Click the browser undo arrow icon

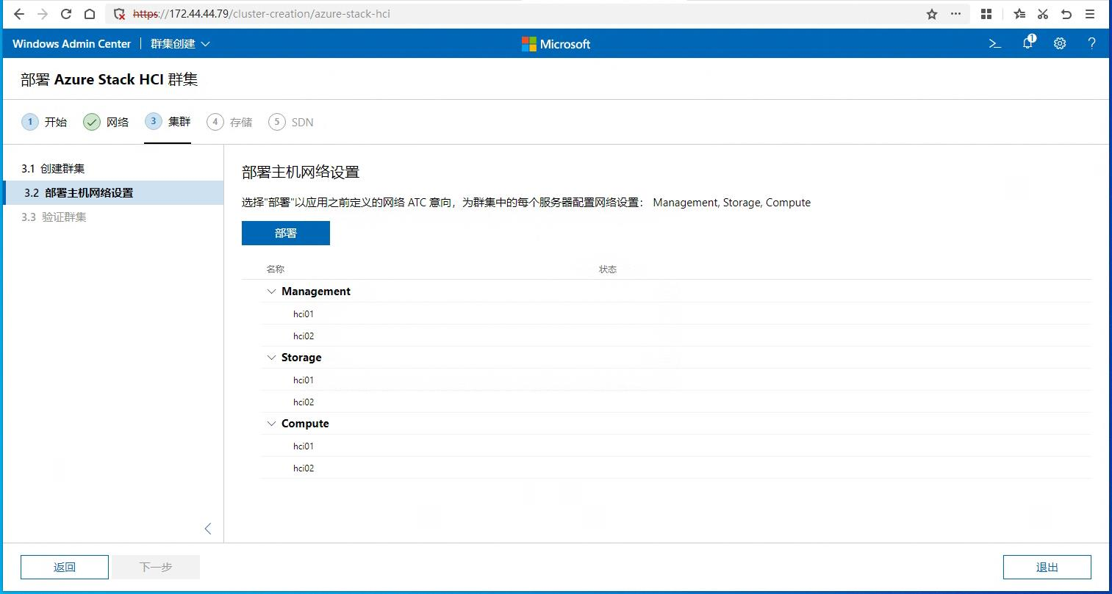pyautogui.click(x=1066, y=14)
